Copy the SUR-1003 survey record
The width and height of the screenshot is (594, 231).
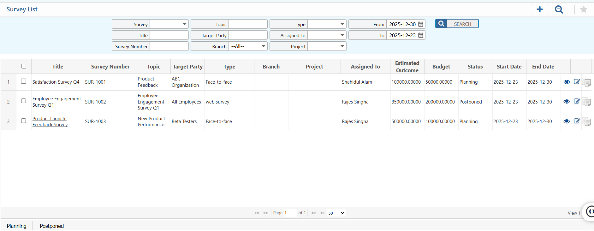coord(586,121)
